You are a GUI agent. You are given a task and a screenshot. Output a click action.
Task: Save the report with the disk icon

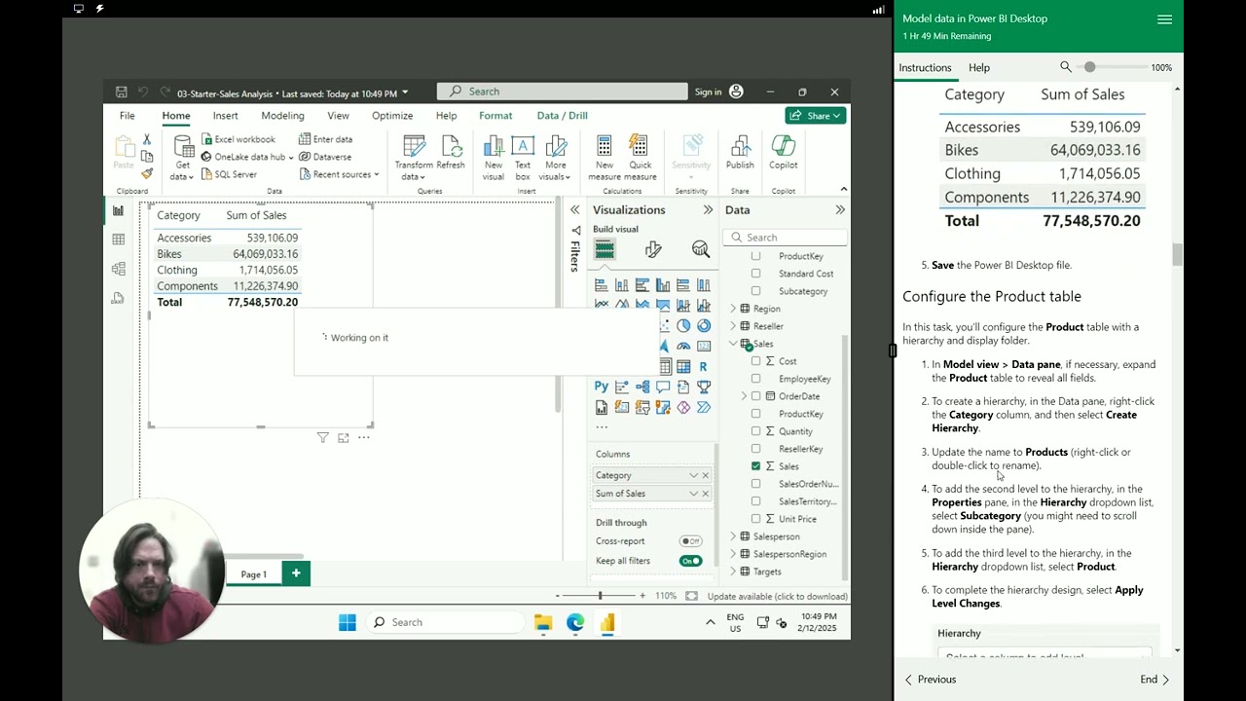(x=121, y=92)
